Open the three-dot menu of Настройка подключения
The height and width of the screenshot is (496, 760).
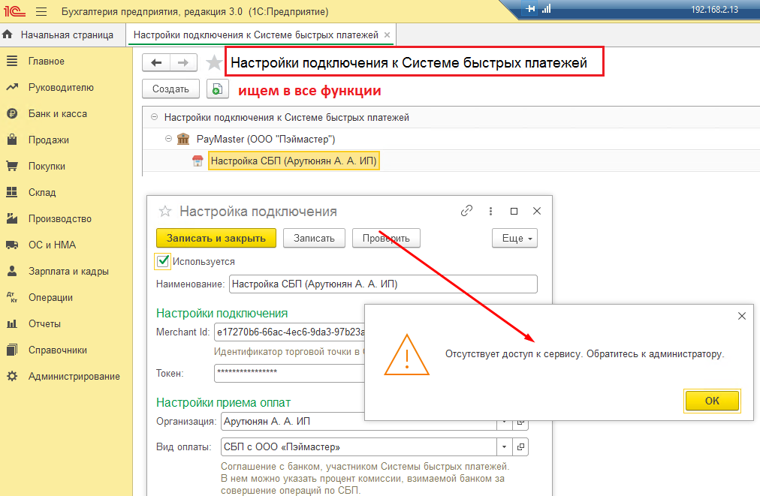tap(490, 211)
